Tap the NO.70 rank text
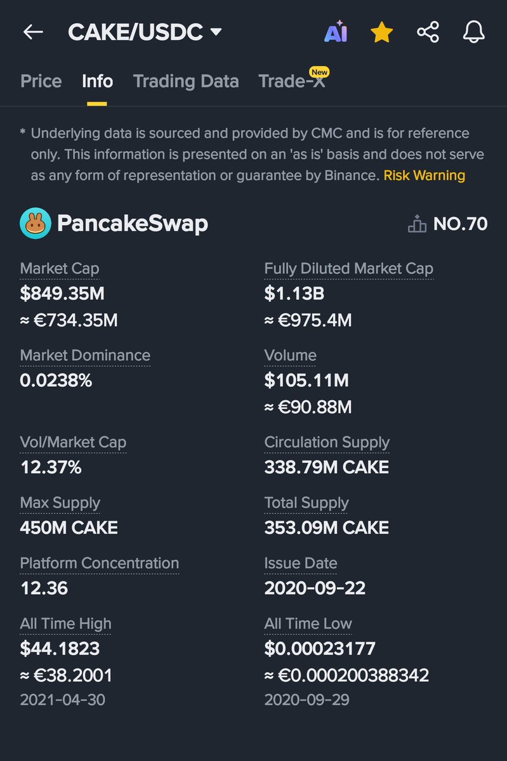 (x=461, y=224)
